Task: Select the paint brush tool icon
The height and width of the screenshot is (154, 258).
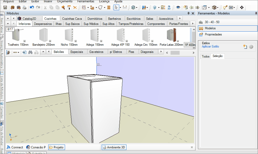Action: (x=63, y=7)
